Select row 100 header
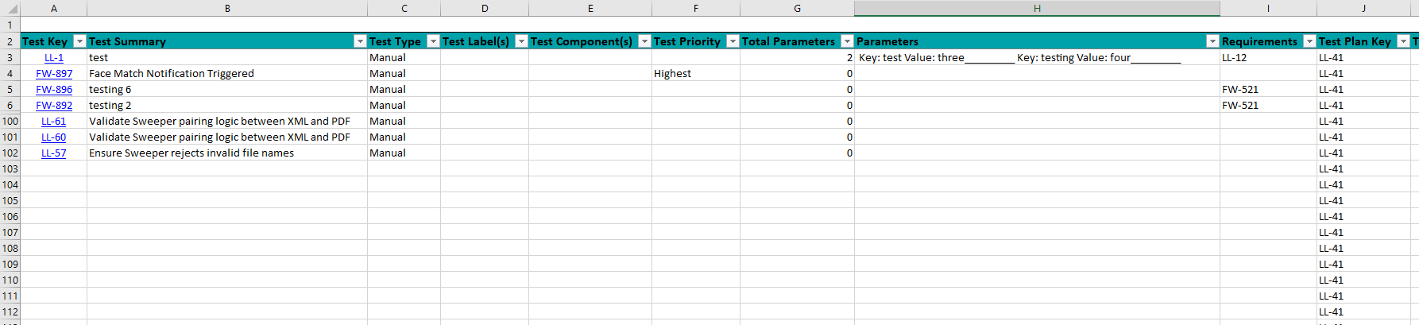 [x=10, y=121]
